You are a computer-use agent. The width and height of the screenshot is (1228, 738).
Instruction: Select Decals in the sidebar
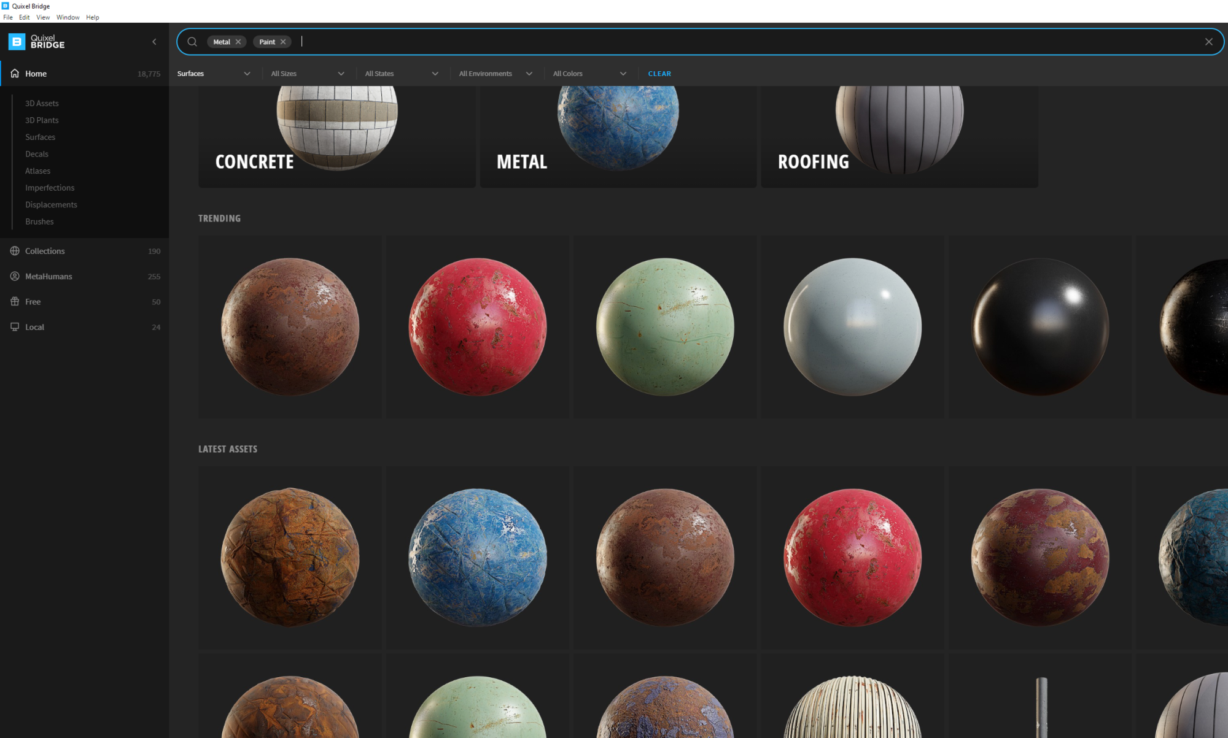point(37,154)
